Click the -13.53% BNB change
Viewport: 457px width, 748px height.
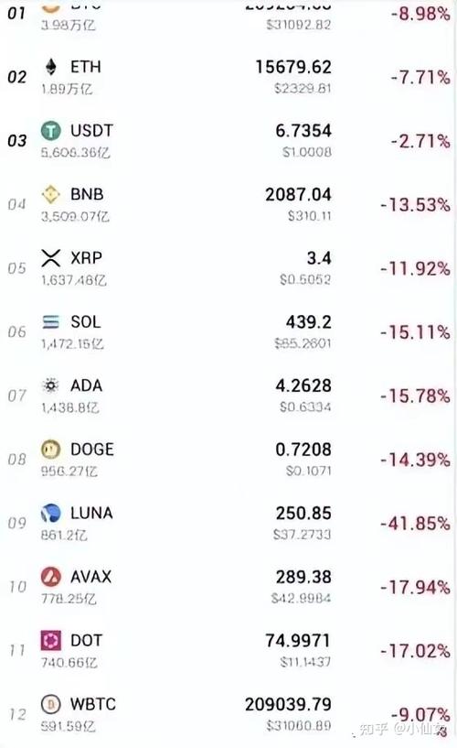pyautogui.click(x=415, y=205)
